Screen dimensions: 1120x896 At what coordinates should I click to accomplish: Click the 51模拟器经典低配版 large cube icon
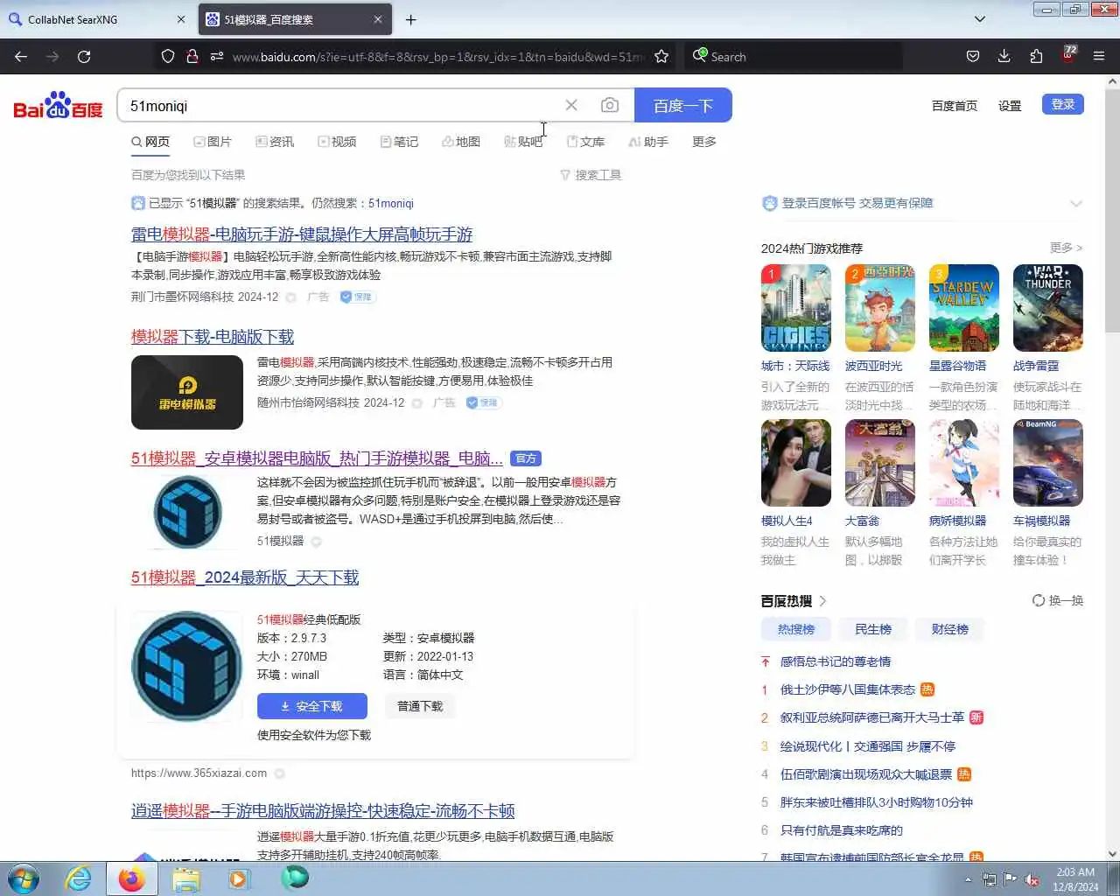pos(186,667)
